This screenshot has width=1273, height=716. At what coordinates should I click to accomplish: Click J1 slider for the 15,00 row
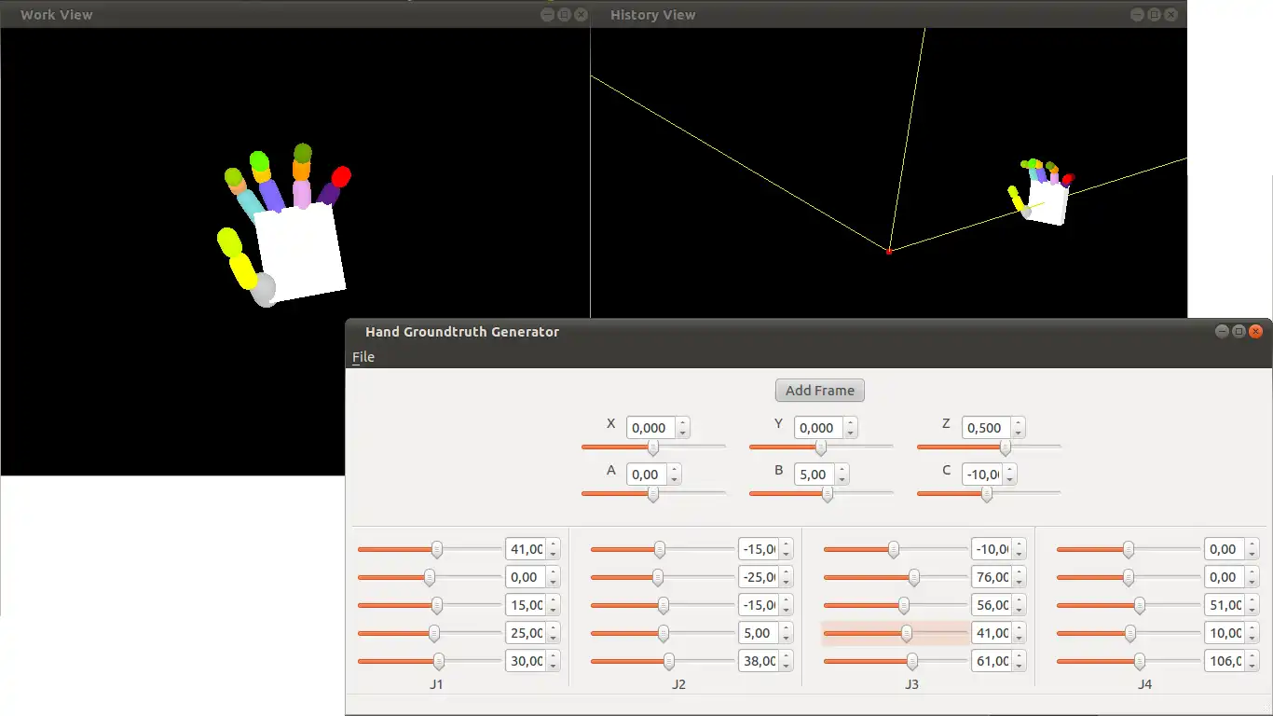pyautogui.click(x=430, y=605)
